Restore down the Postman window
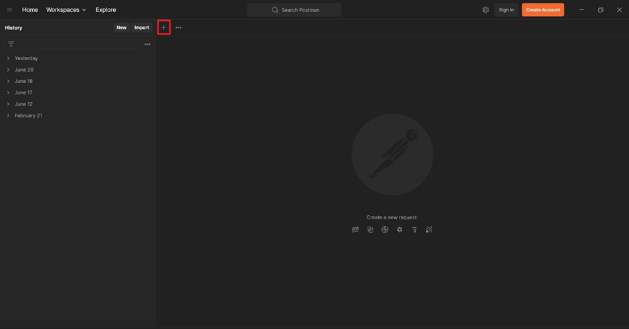Viewport: 629px width, 329px height. [x=600, y=10]
